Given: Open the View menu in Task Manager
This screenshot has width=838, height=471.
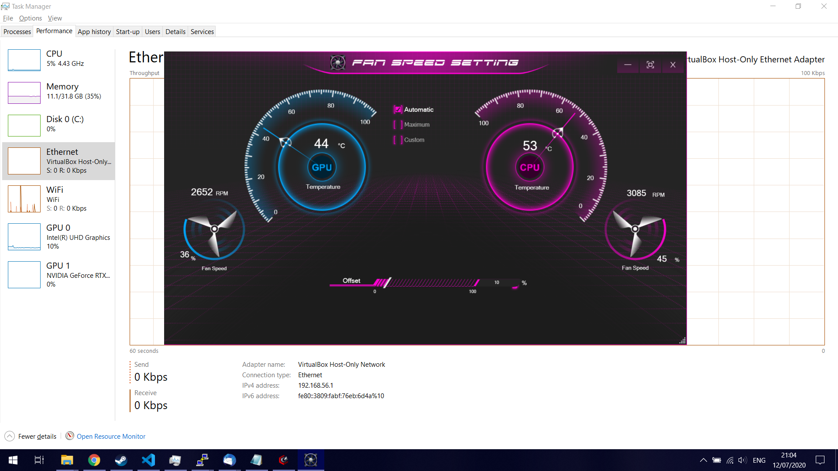Looking at the screenshot, I should coord(55,18).
